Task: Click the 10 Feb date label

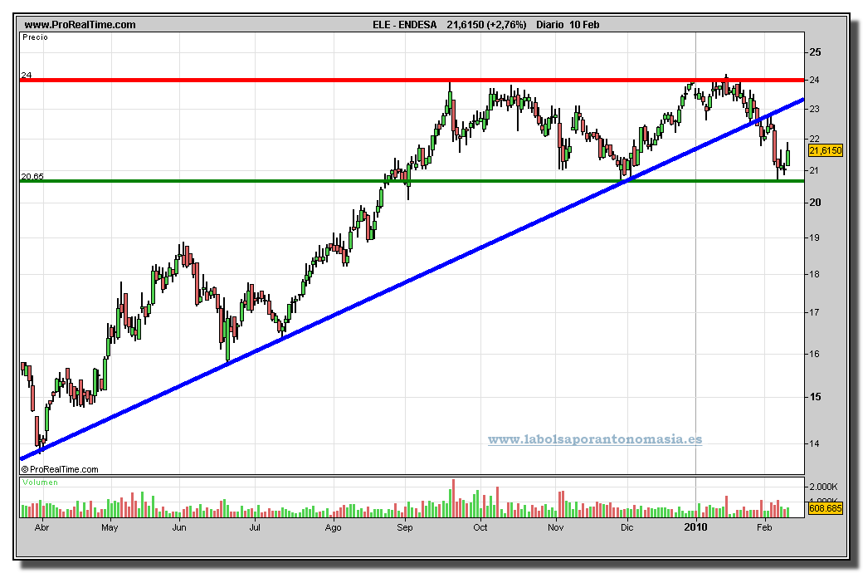Action: point(584,25)
